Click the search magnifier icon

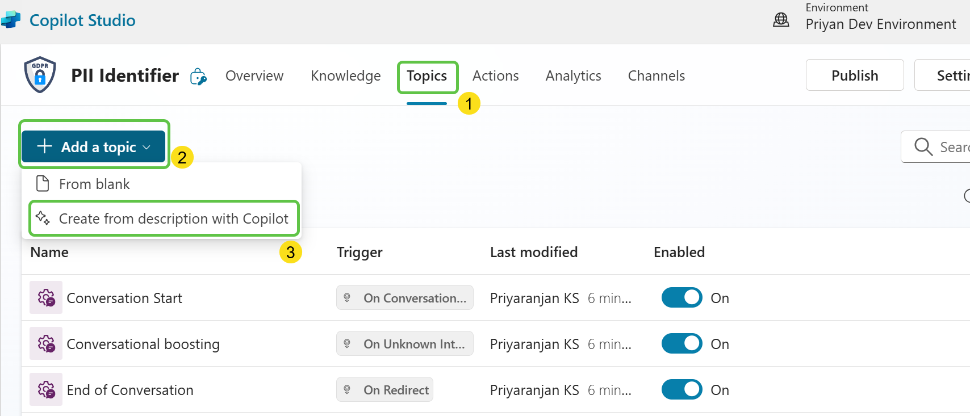tap(923, 147)
